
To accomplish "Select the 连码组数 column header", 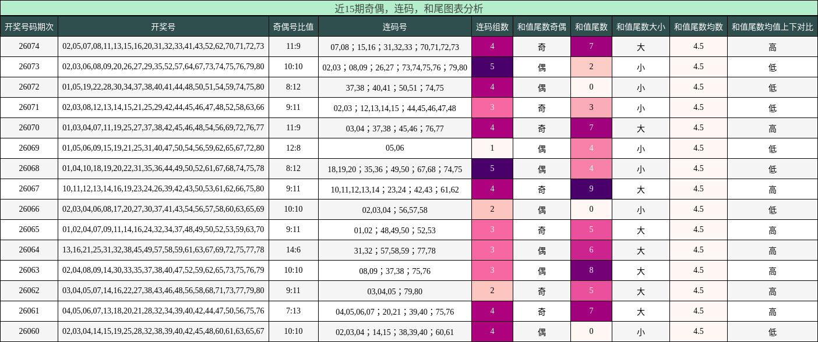I will (492, 26).
